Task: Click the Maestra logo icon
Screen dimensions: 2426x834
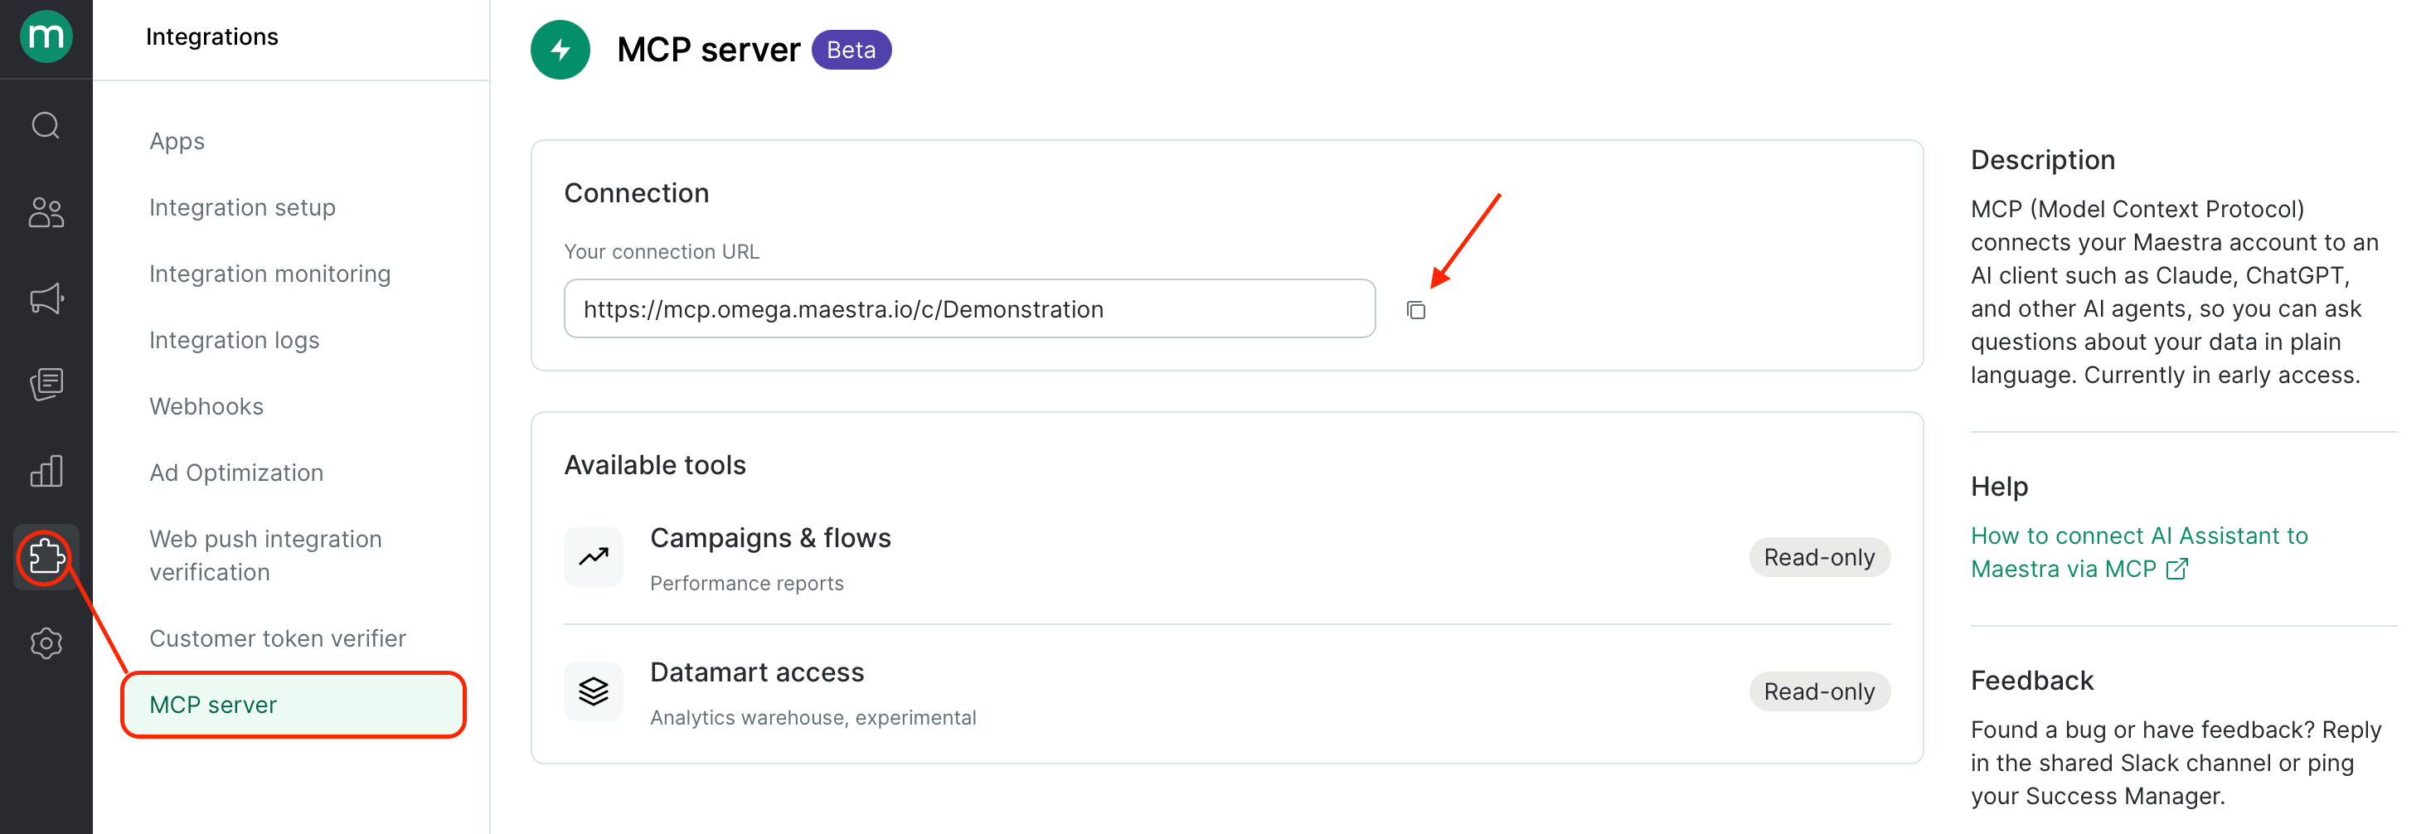Action: (46, 36)
